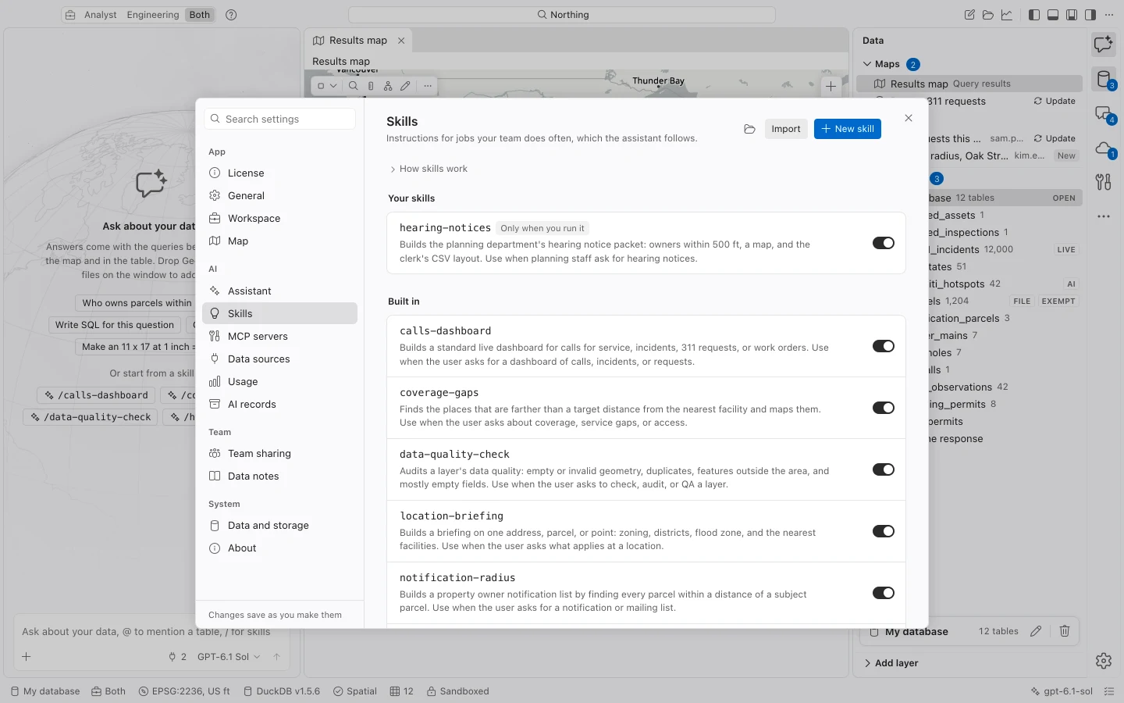Click the settings gear in right sidebar
The image size is (1124, 703).
point(1103,661)
